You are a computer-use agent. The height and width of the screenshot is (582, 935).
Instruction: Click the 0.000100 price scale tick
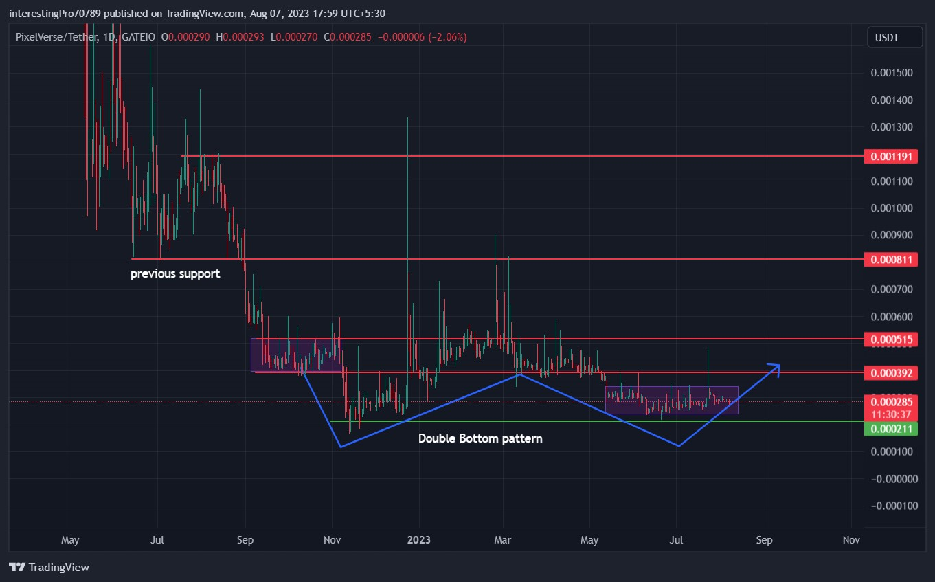click(892, 451)
